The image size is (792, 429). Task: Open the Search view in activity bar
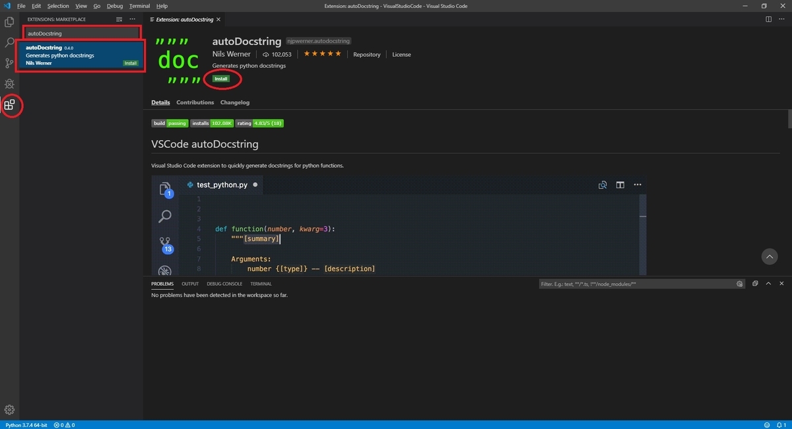click(x=9, y=43)
